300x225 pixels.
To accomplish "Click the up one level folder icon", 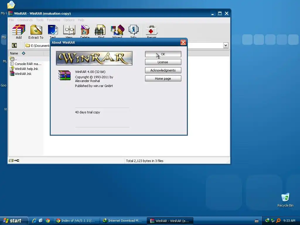I will pos(14,45).
